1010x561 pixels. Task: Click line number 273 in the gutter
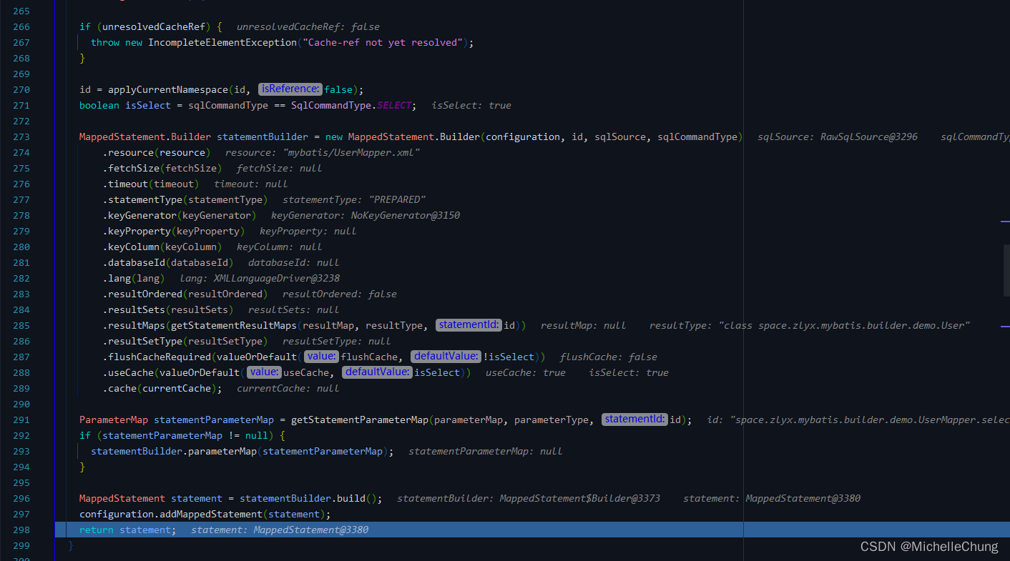pyautogui.click(x=21, y=136)
